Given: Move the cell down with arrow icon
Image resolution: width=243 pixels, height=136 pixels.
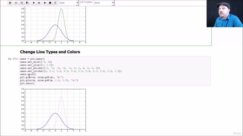Looking at the screenshot, I should click(x=39, y=3).
